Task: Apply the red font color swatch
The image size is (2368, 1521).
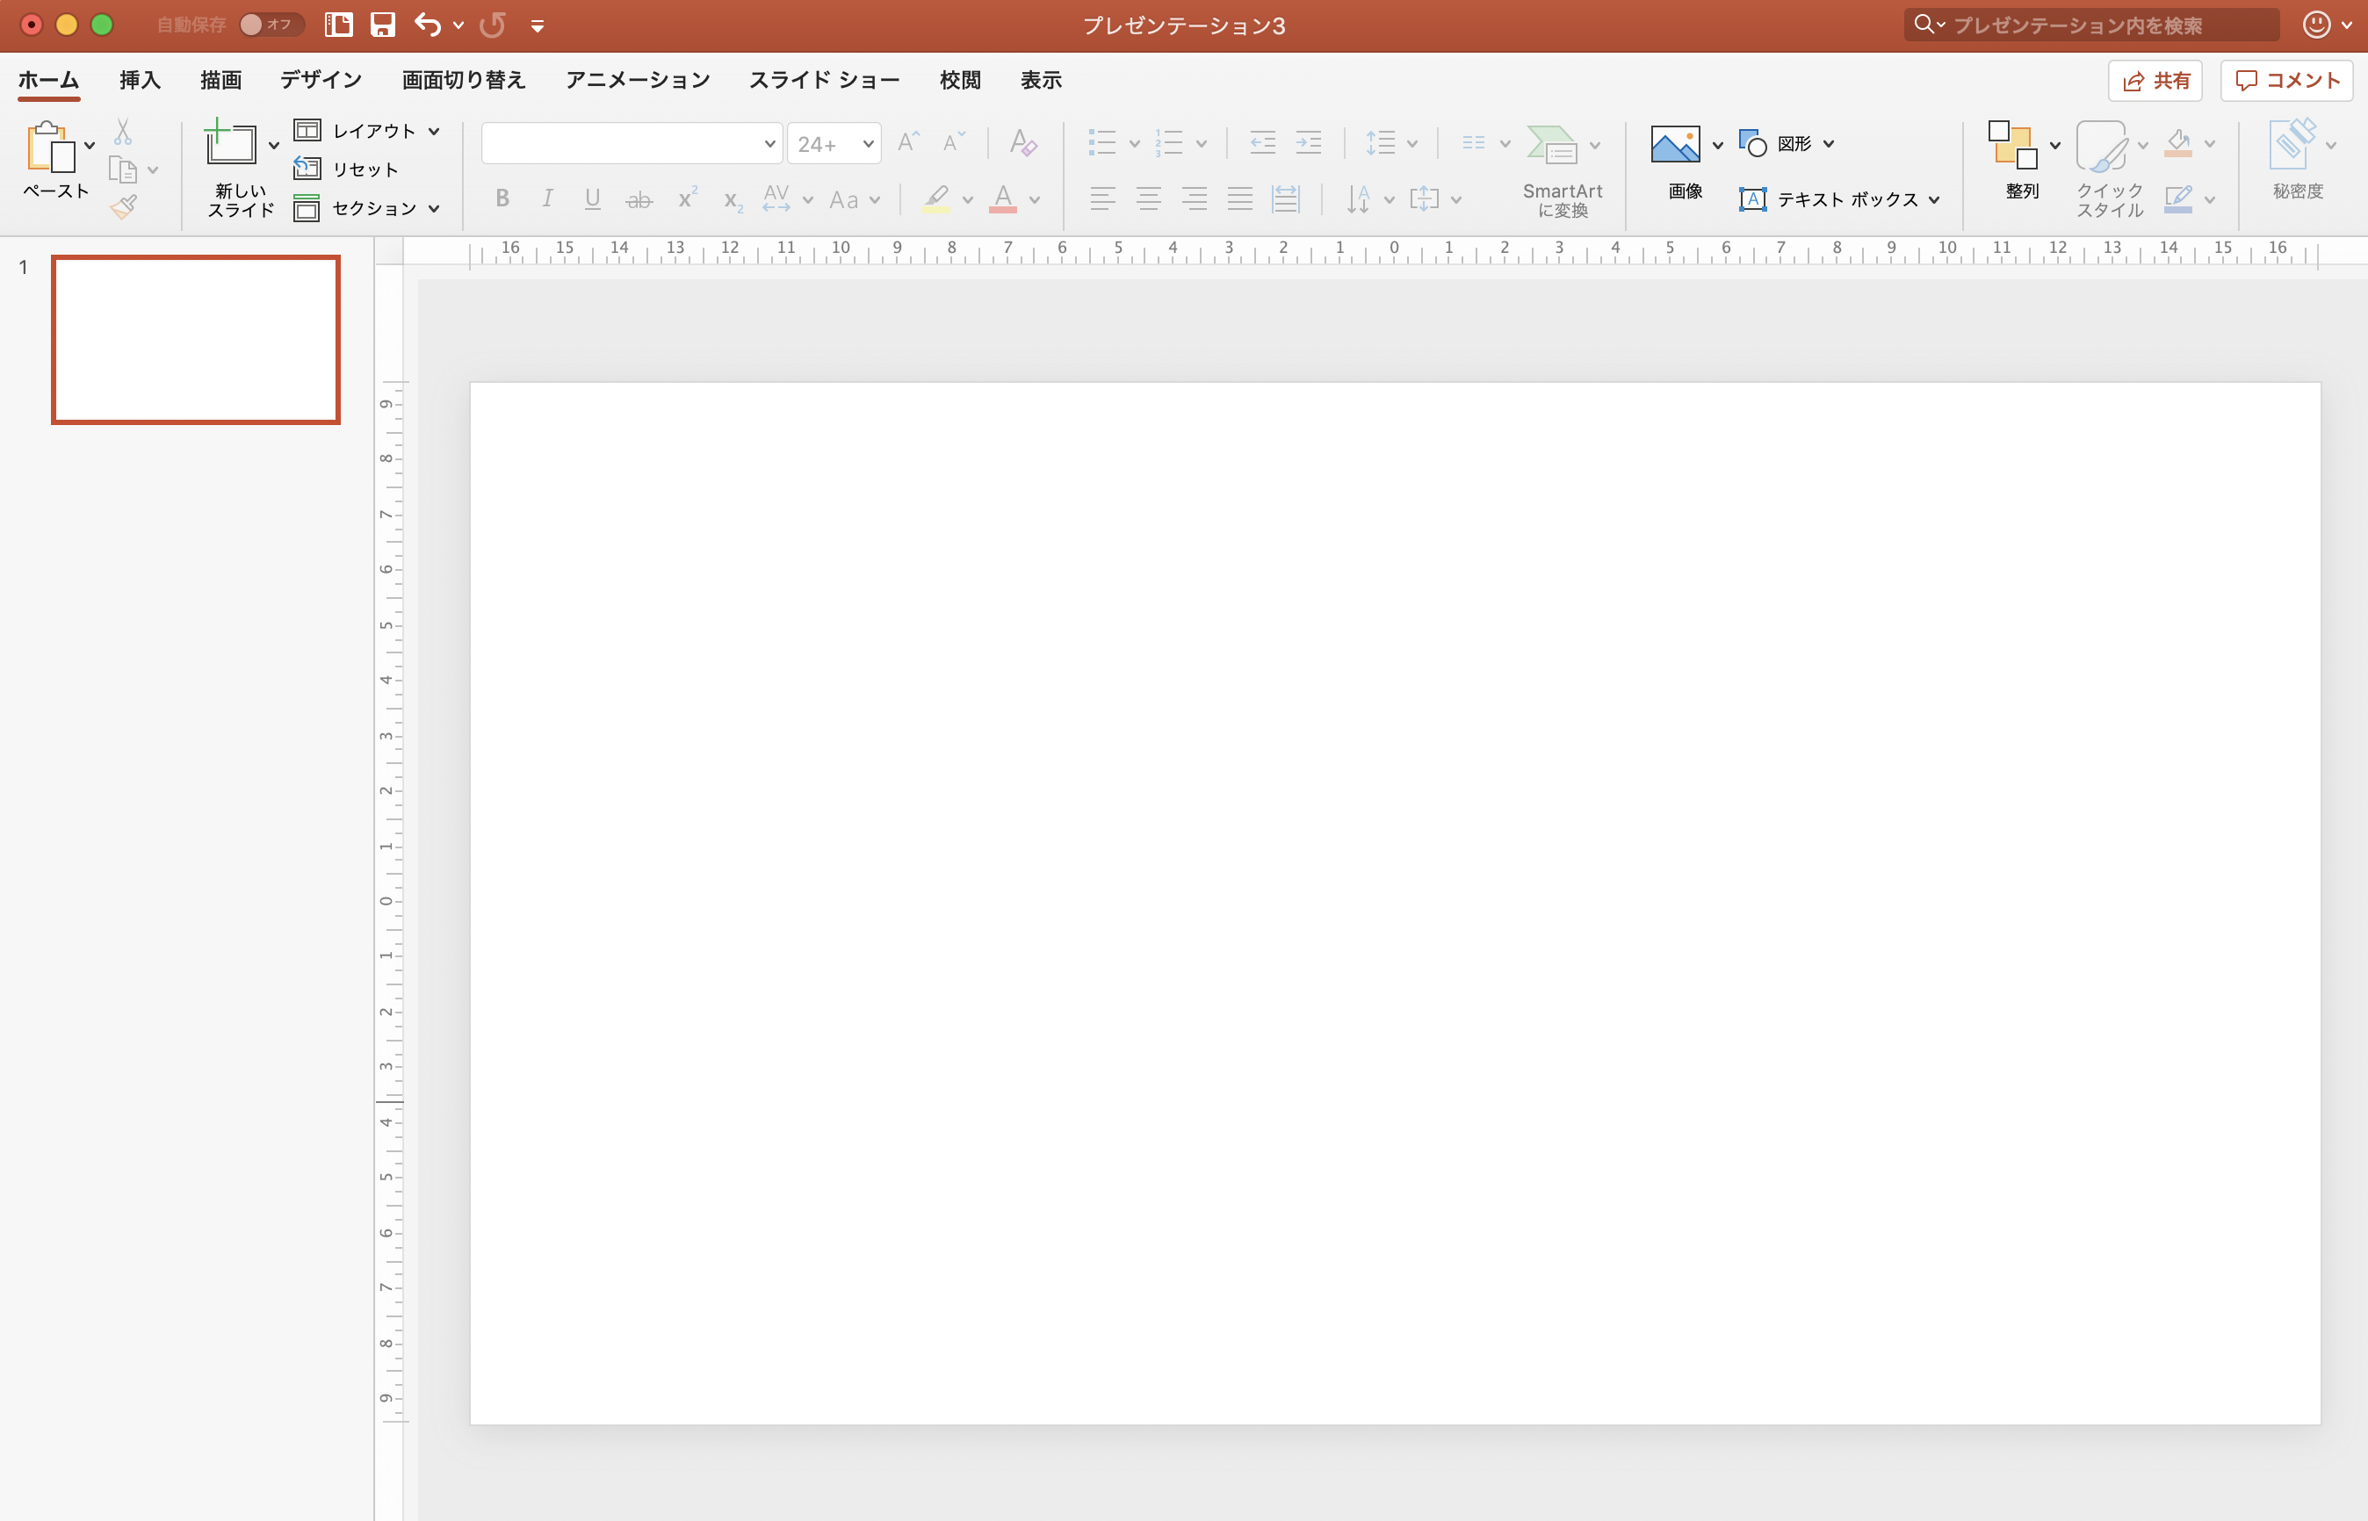Action: (1003, 199)
